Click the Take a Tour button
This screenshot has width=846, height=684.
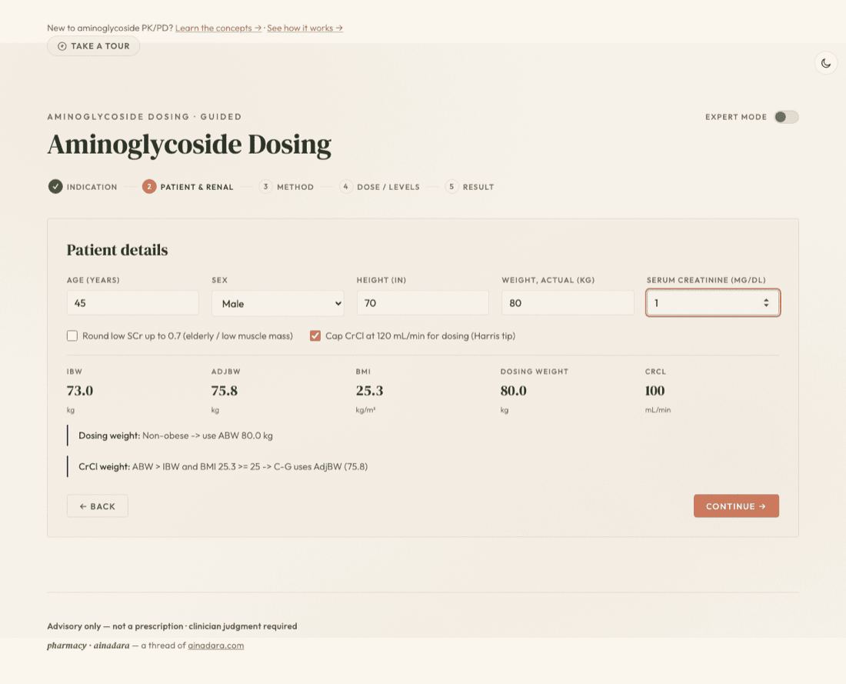[x=93, y=46]
